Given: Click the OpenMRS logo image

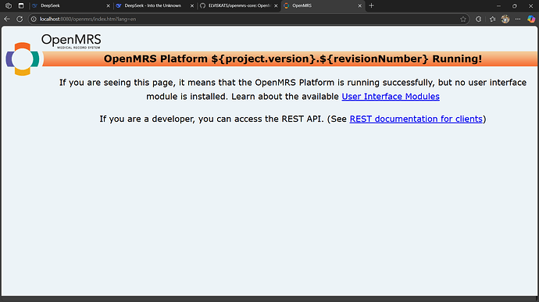Looking at the screenshot, I should point(53,55).
